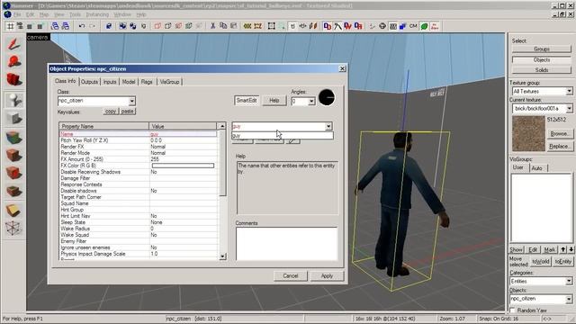Click the Help button in properties

click(x=274, y=100)
